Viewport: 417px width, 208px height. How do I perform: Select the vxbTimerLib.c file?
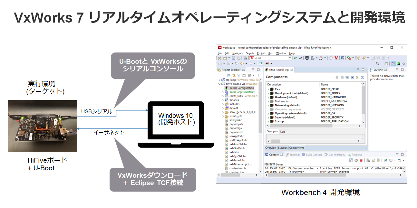click(235, 160)
